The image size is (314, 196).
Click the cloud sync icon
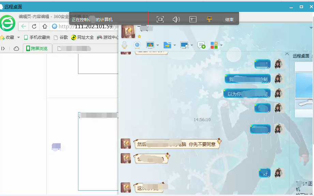[16, 49]
